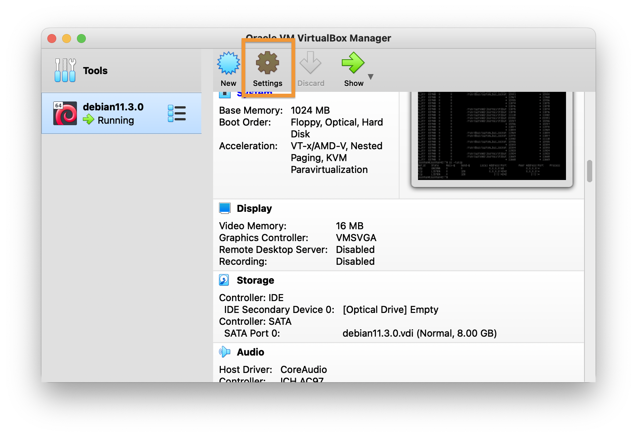This screenshot has height=437, width=637.
Task: Click the Display section monitor icon
Action: (x=225, y=209)
